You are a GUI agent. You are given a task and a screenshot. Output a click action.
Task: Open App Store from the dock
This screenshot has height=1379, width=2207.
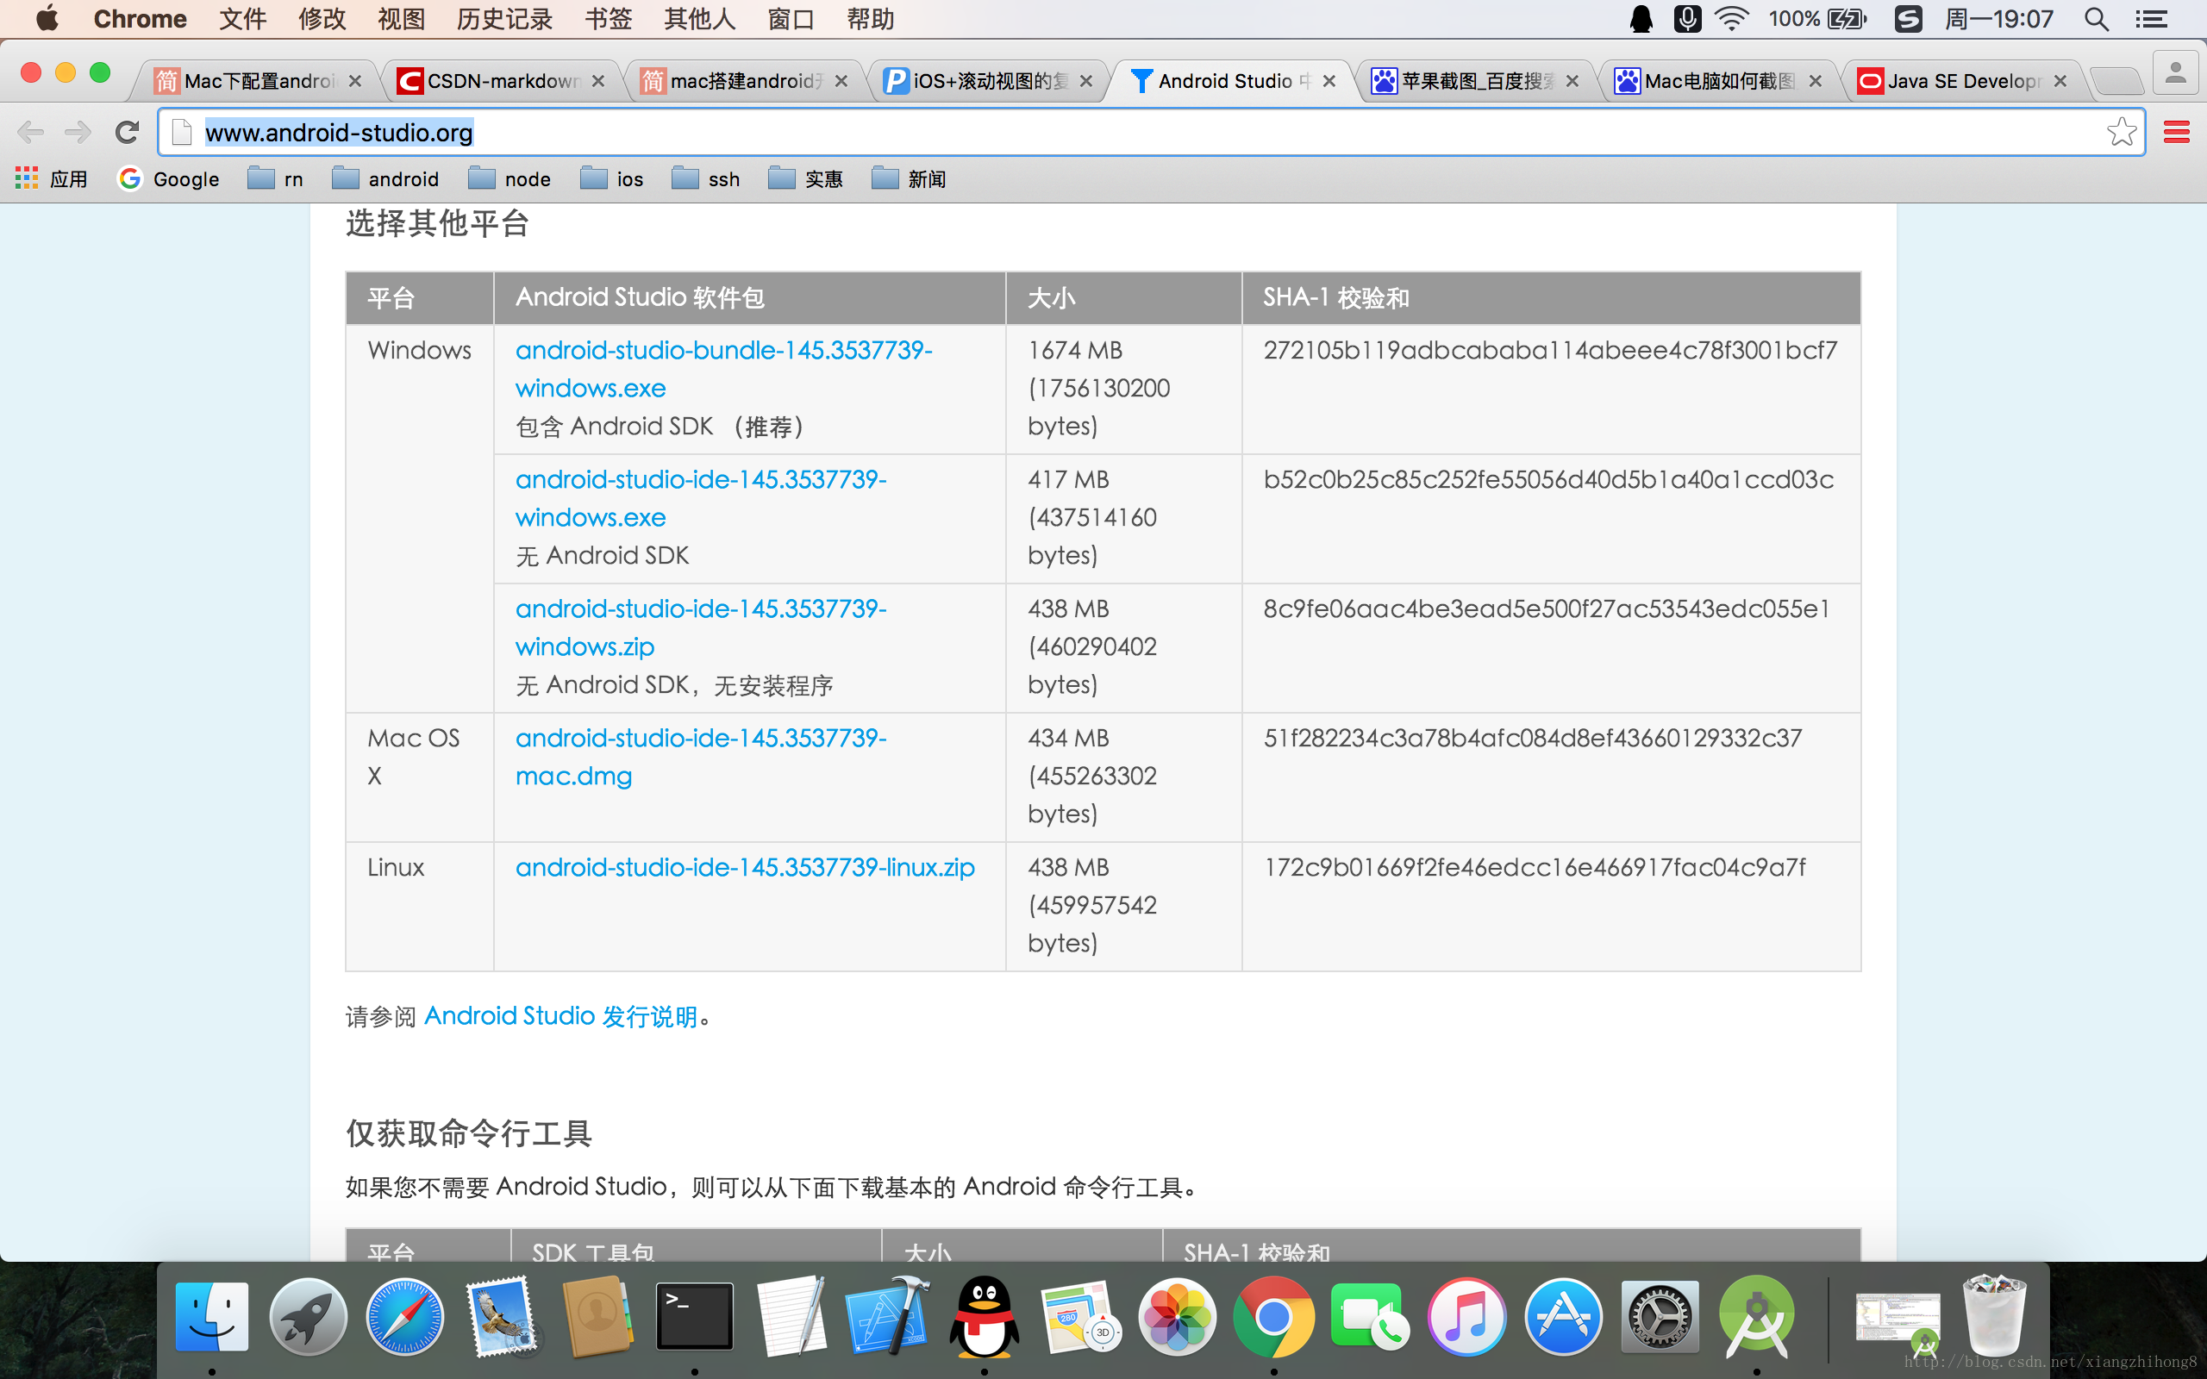click(x=1563, y=1317)
